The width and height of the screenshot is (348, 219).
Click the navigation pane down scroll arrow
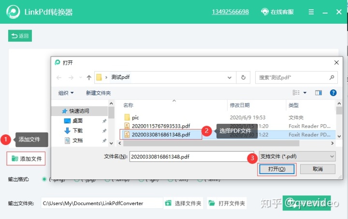112,143
